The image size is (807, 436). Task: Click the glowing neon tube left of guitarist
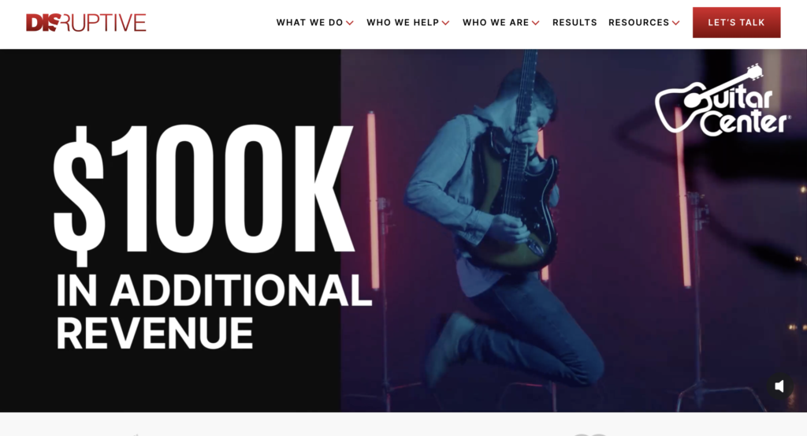tap(373, 199)
